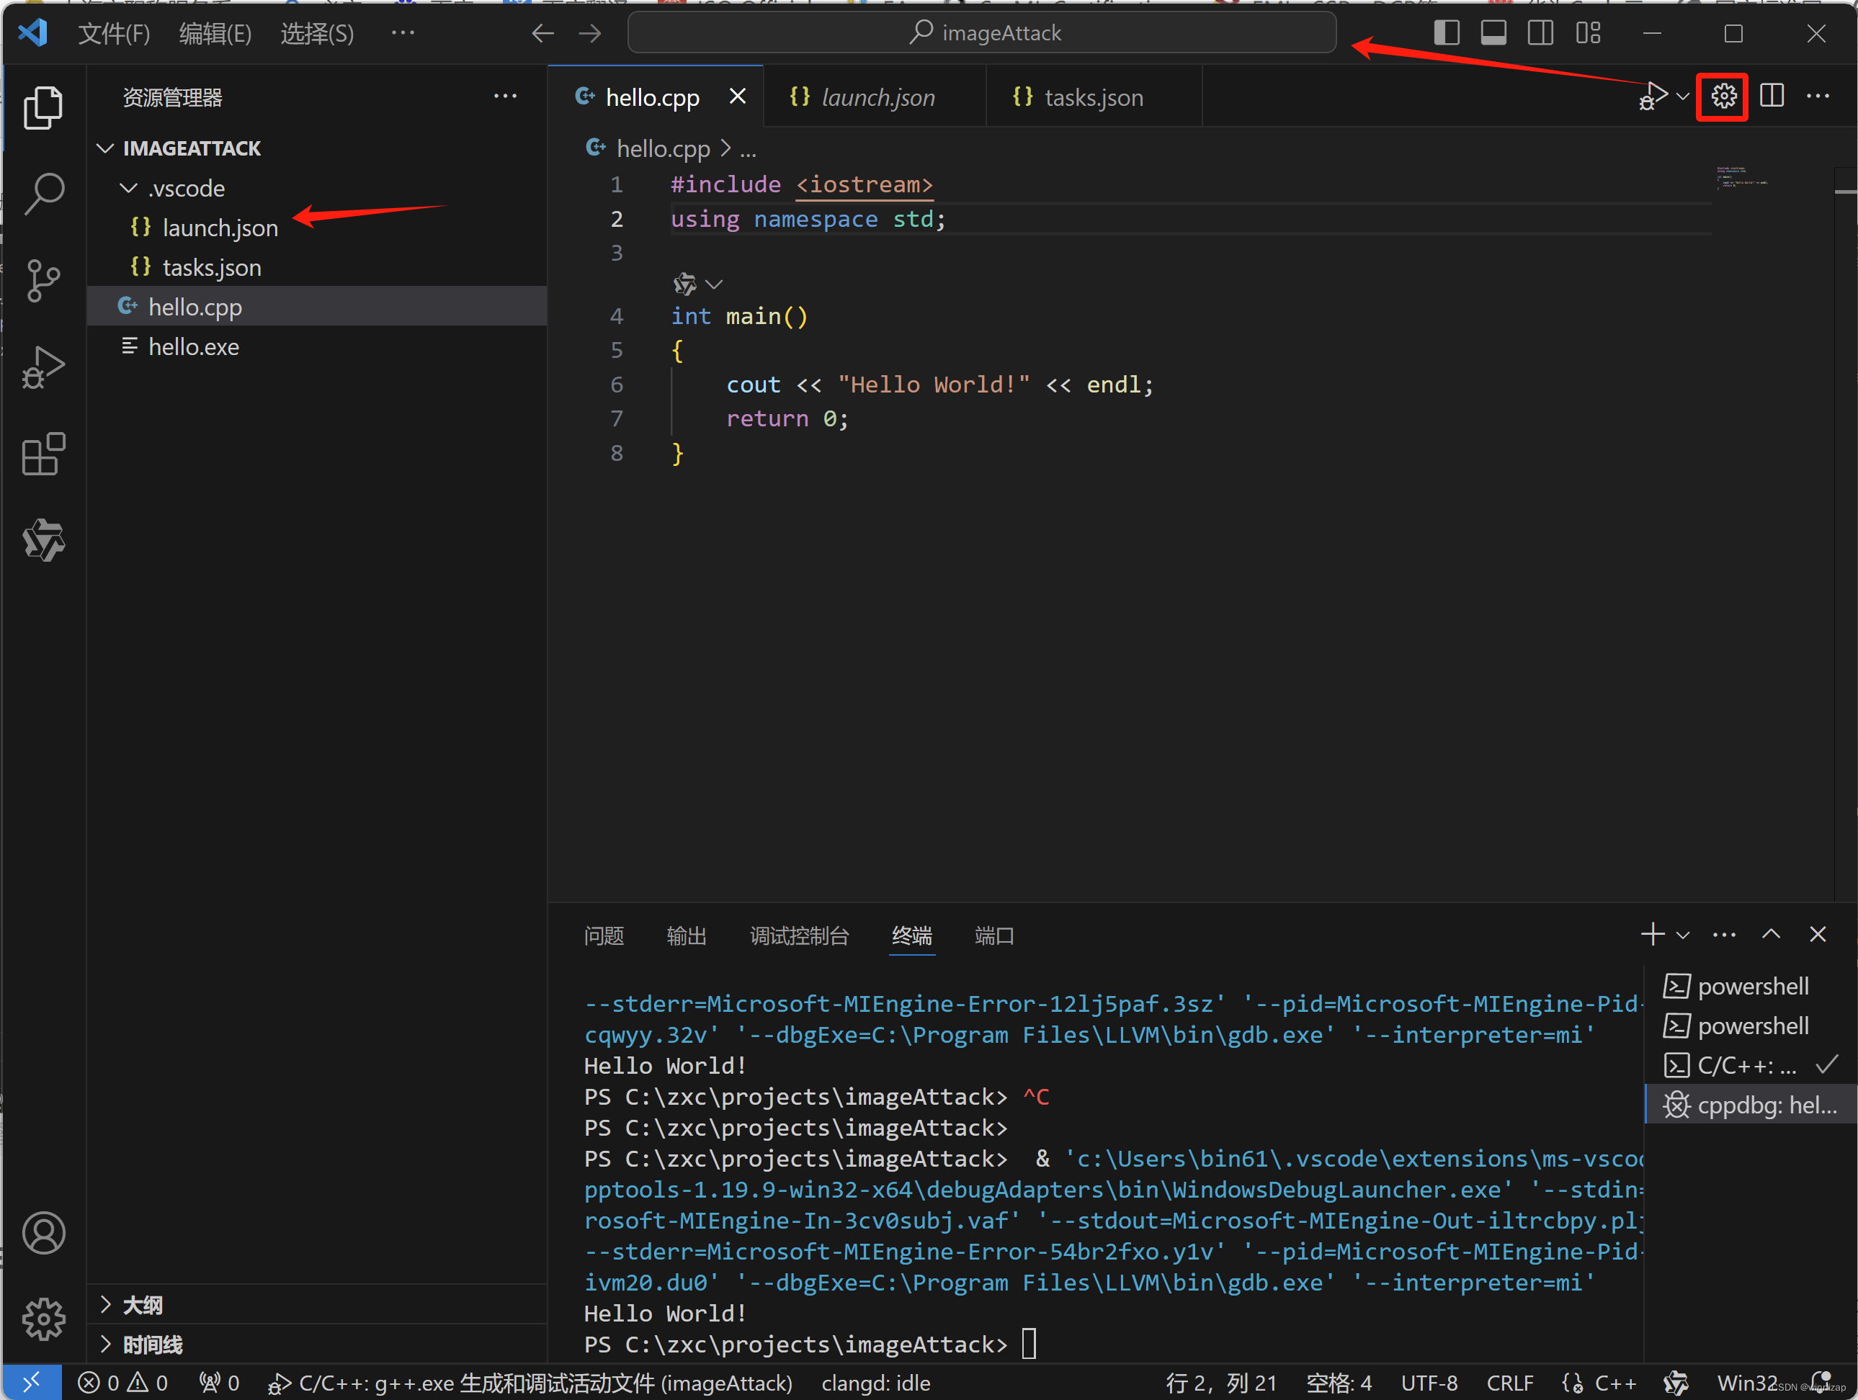Click the imageAttack command center search box
The height and width of the screenshot is (1400, 1858).
tap(981, 32)
